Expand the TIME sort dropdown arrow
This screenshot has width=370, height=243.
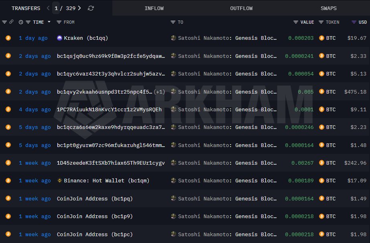click(x=49, y=22)
